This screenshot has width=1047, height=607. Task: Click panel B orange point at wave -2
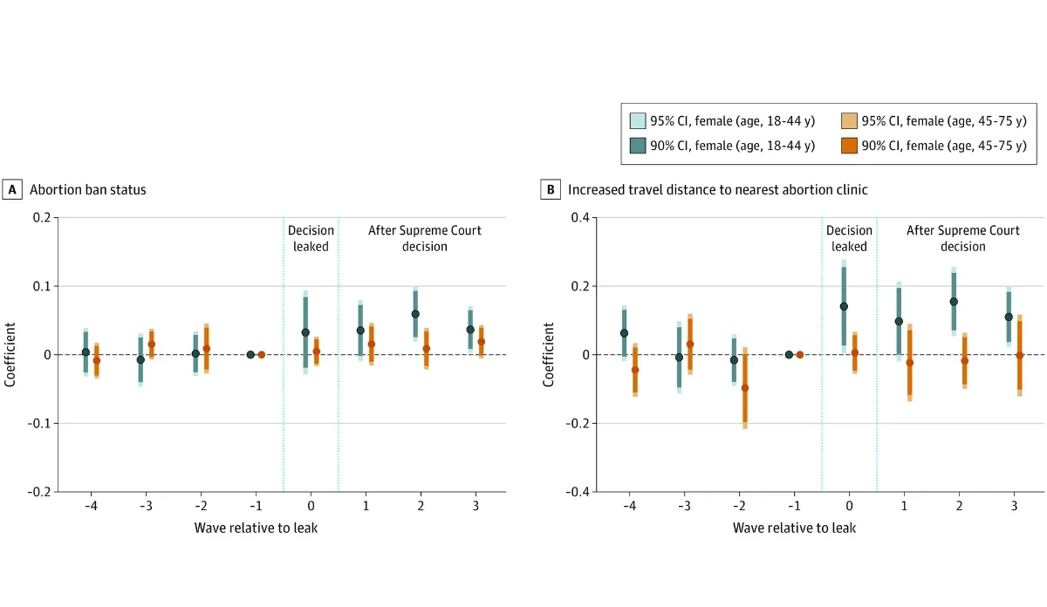tap(744, 388)
